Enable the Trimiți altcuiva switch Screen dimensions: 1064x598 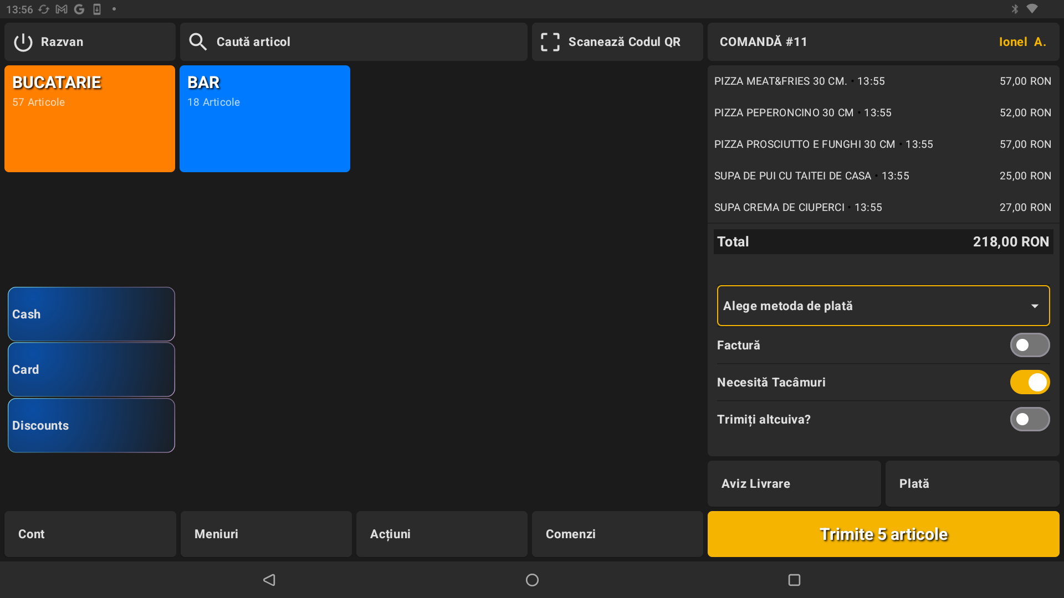1029,419
